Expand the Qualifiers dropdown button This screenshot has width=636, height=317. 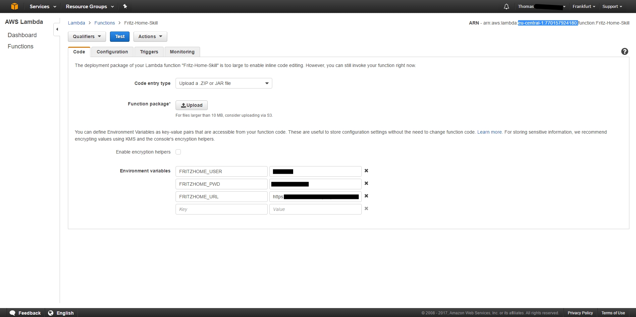pyautogui.click(x=87, y=36)
